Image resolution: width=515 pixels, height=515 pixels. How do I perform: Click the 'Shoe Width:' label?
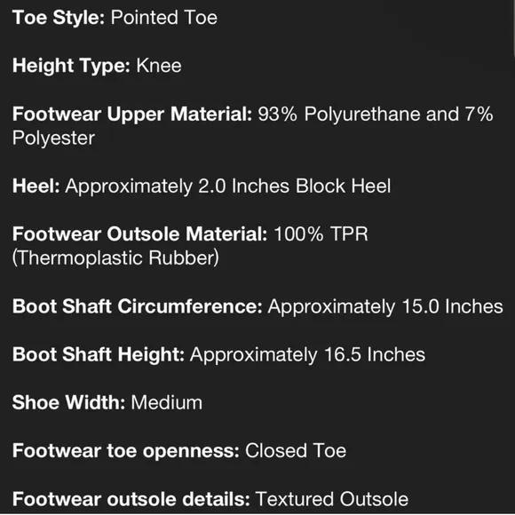(68, 402)
